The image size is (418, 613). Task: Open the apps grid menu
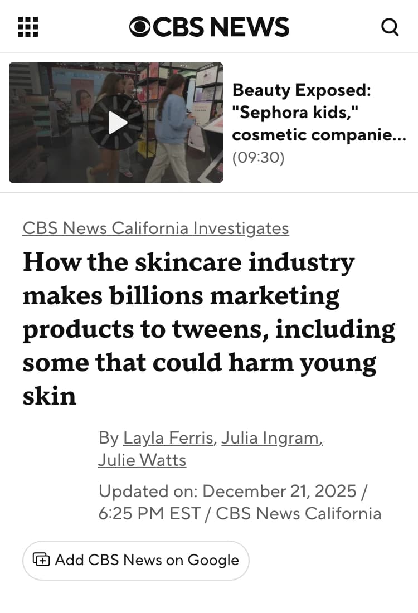tap(27, 26)
